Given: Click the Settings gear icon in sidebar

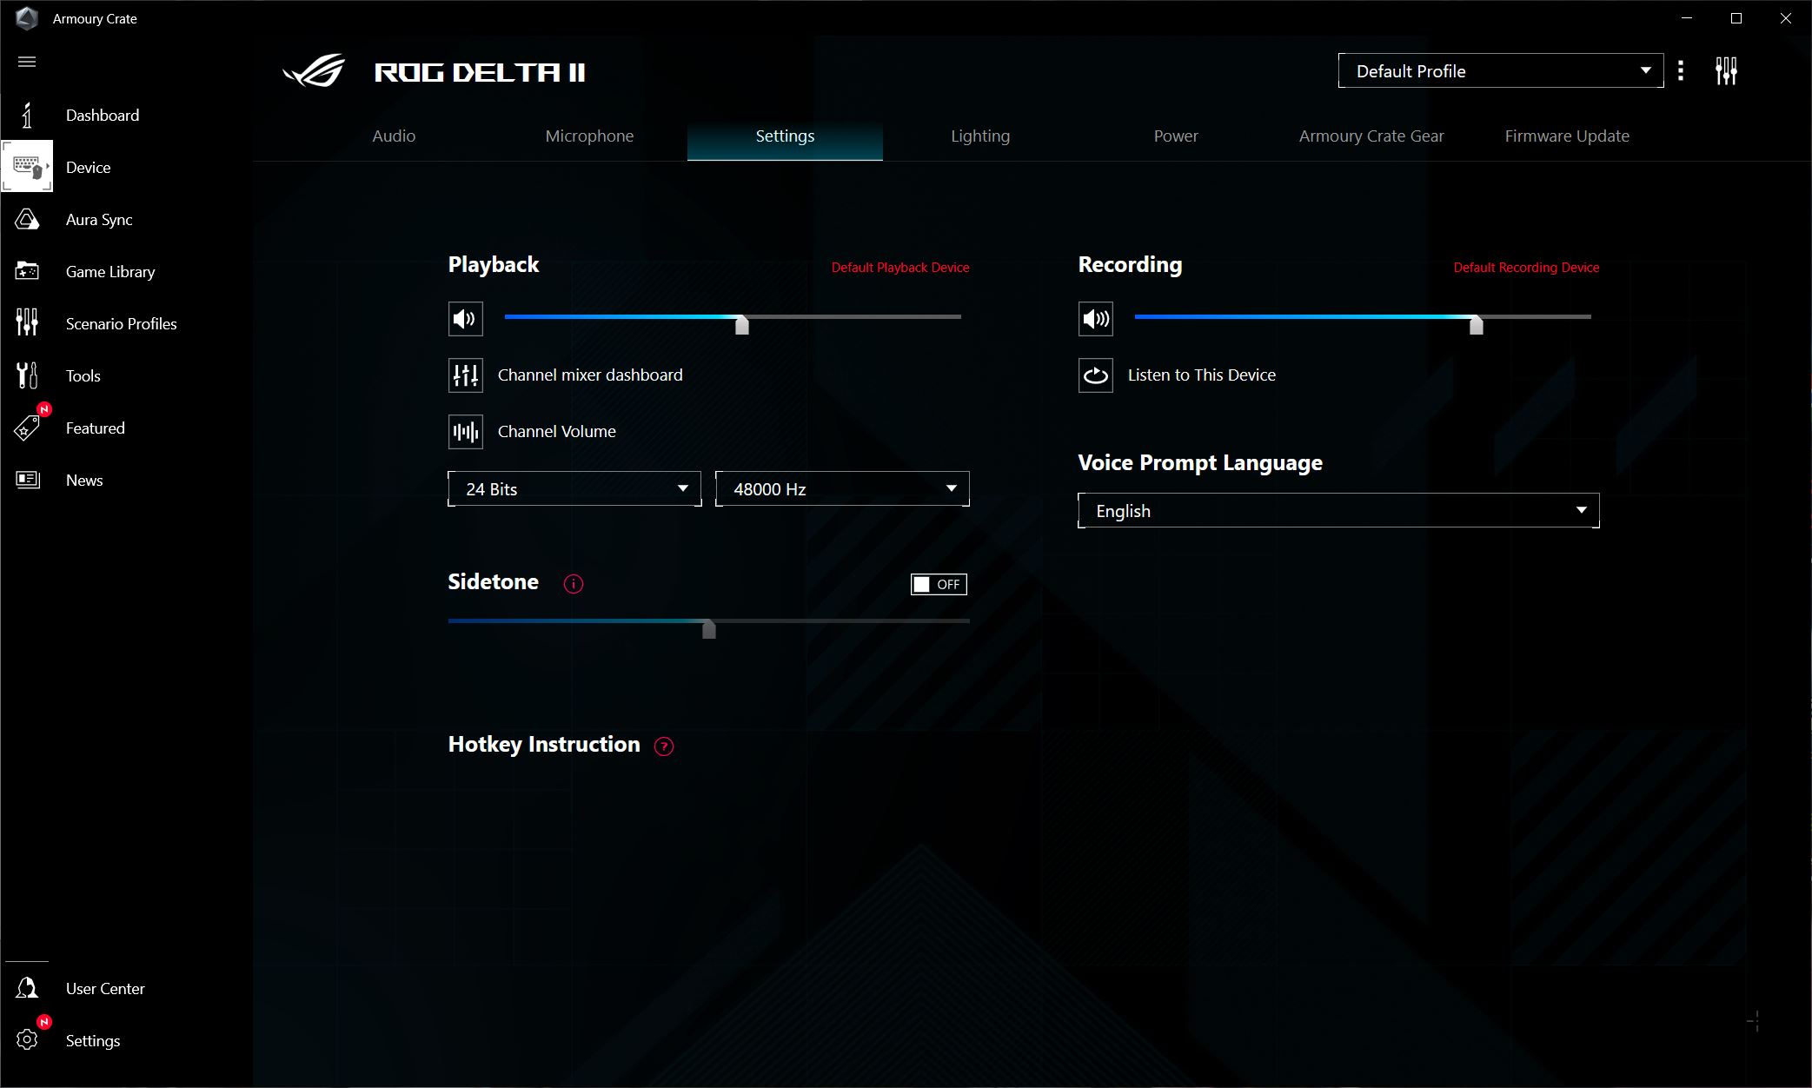Looking at the screenshot, I should pos(27,1040).
